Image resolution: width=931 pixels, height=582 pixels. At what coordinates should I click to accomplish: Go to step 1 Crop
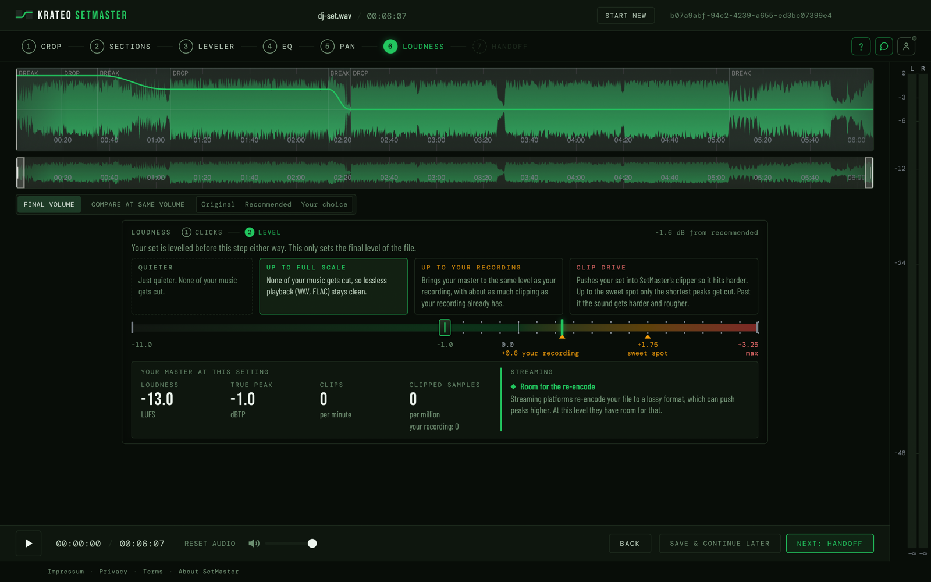point(41,47)
